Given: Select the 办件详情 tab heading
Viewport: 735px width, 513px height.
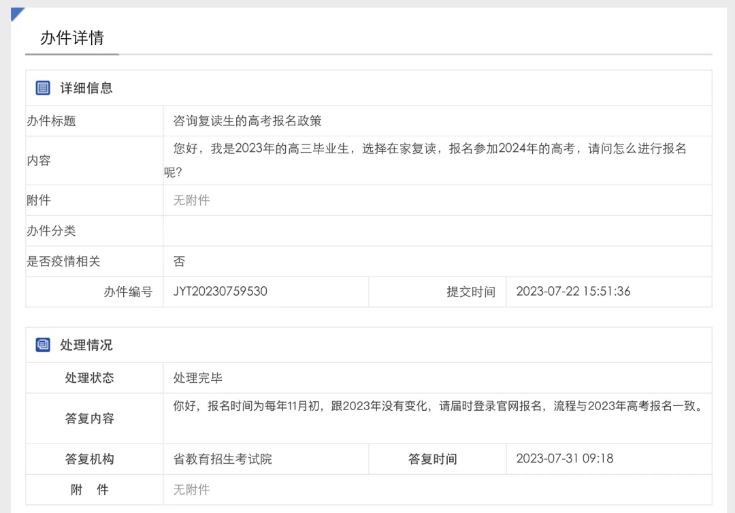Looking at the screenshot, I should coord(71,37).
